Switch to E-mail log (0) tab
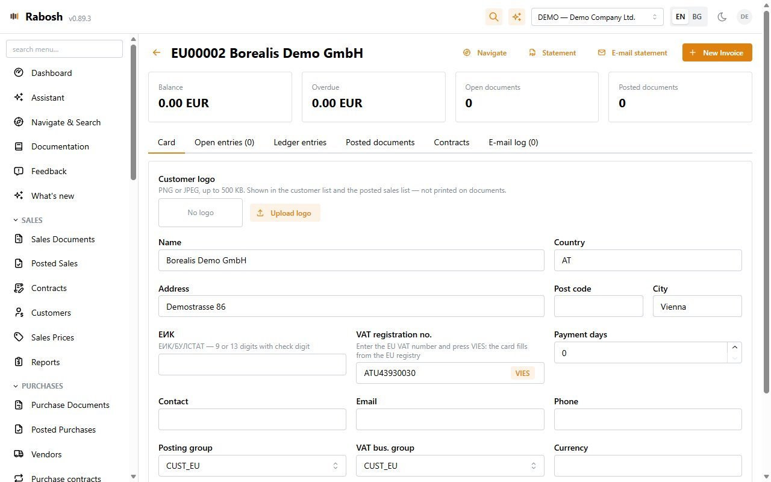The image size is (771, 482). pyautogui.click(x=513, y=143)
